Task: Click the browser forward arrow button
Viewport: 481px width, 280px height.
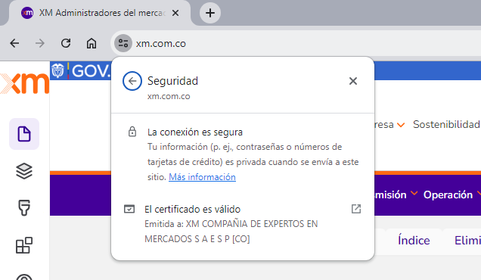Action: point(40,43)
